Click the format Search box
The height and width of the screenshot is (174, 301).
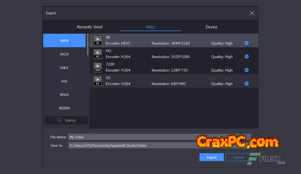[66, 120]
